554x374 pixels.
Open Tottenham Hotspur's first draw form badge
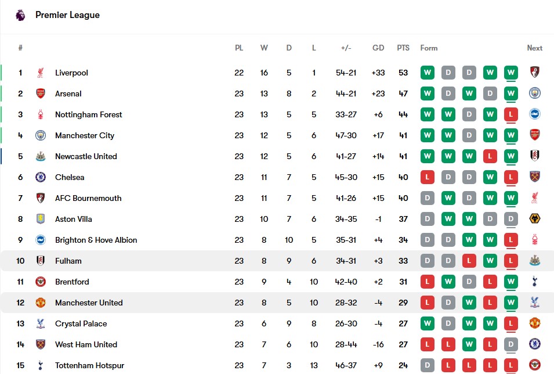click(428, 365)
